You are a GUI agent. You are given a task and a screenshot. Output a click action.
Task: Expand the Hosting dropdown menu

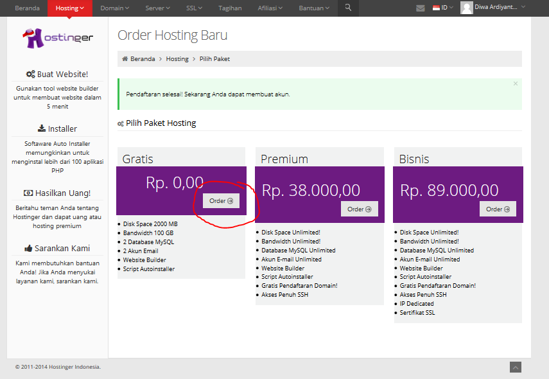70,8
